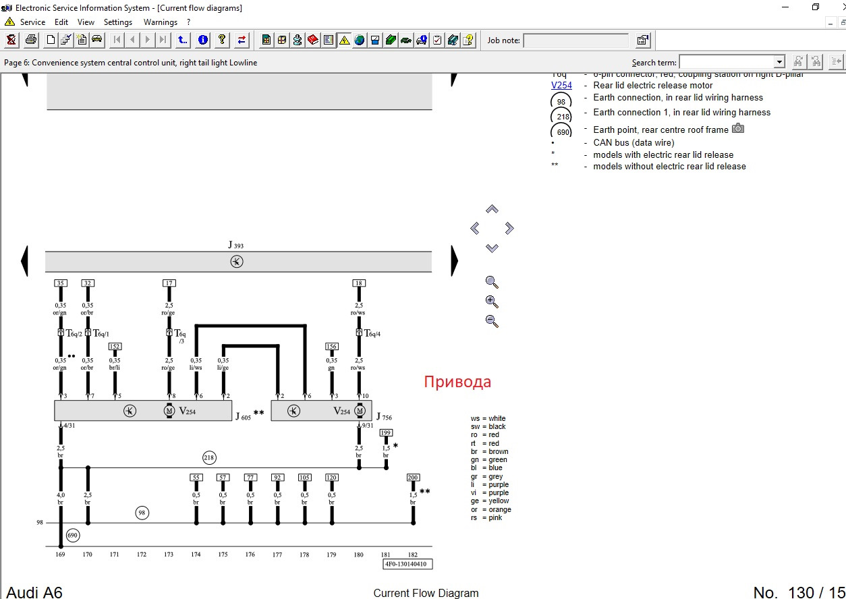Screen dimensions: 846x599
Task: Open the V254 component link
Action: 561,86
